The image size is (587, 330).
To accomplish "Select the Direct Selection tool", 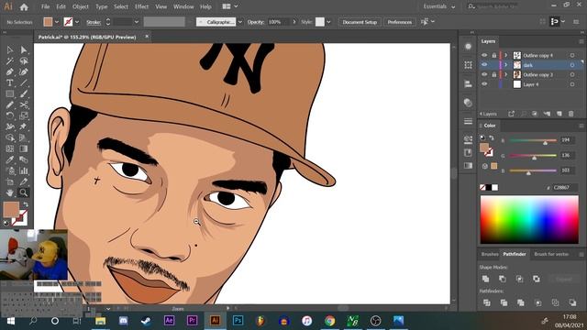I will (x=24, y=49).
